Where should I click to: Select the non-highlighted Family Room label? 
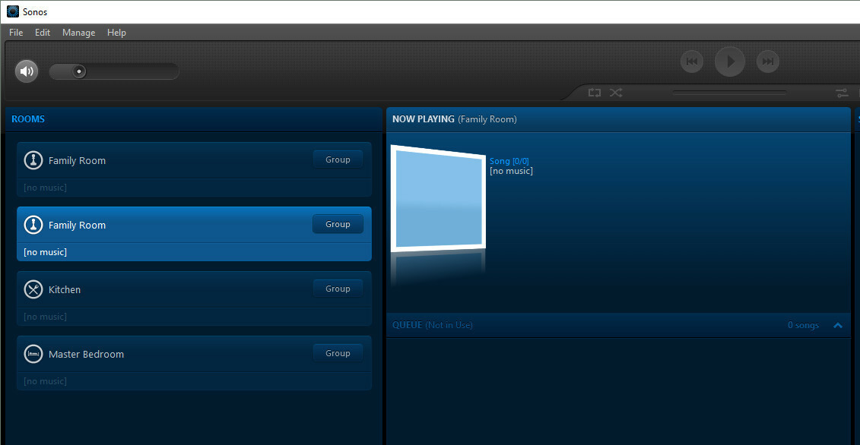(77, 160)
